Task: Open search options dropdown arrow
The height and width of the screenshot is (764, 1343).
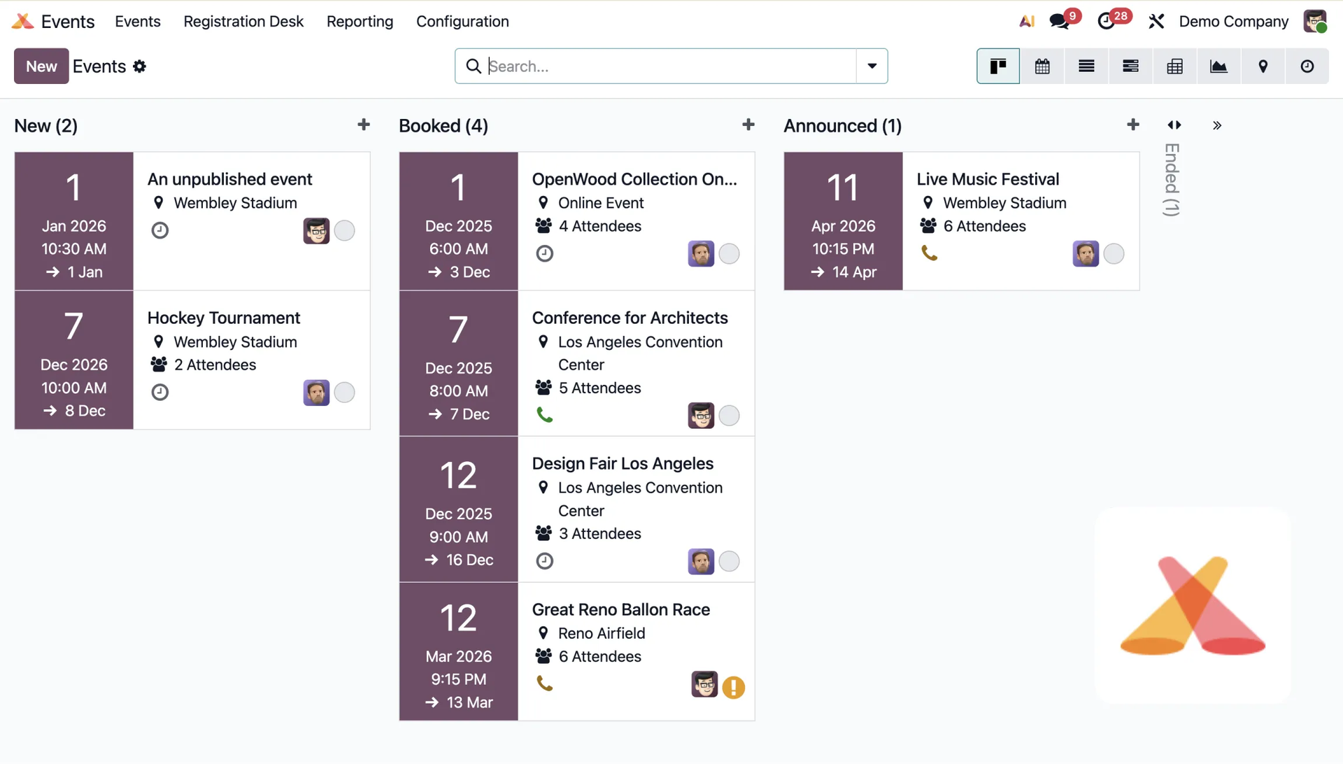Action: 872,66
